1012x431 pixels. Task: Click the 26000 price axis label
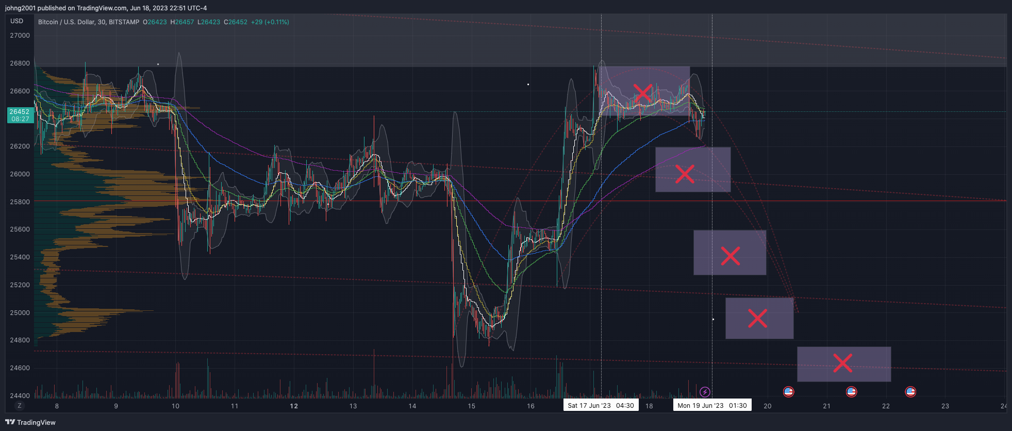point(20,174)
